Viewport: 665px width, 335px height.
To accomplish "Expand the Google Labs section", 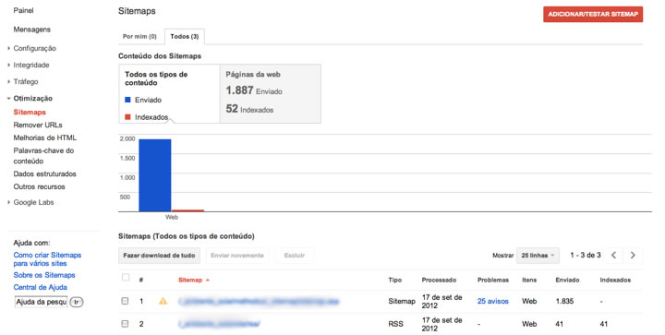I will point(8,202).
